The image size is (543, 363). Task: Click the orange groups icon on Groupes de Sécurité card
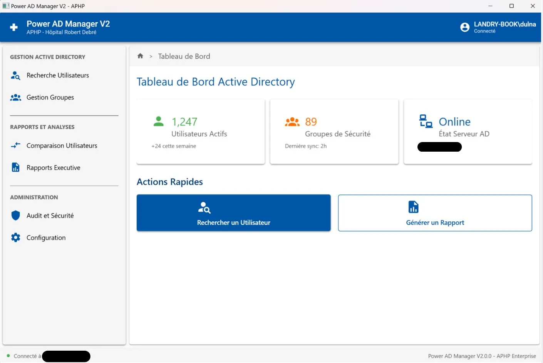click(x=292, y=122)
